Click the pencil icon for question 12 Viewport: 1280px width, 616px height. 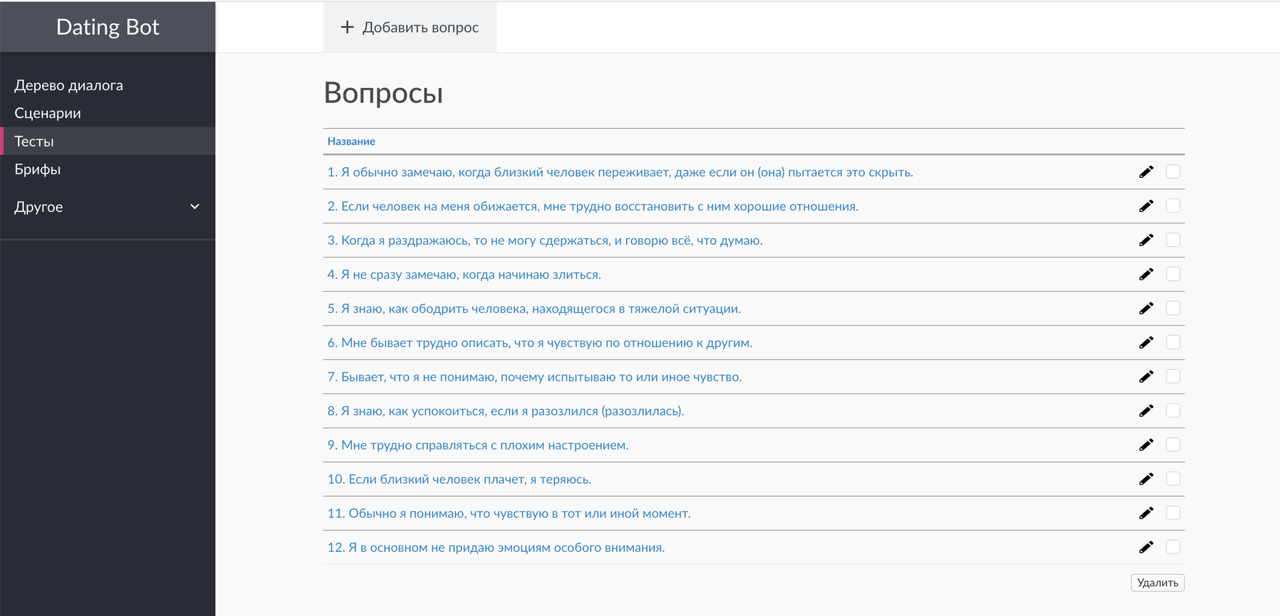pos(1146,547)
